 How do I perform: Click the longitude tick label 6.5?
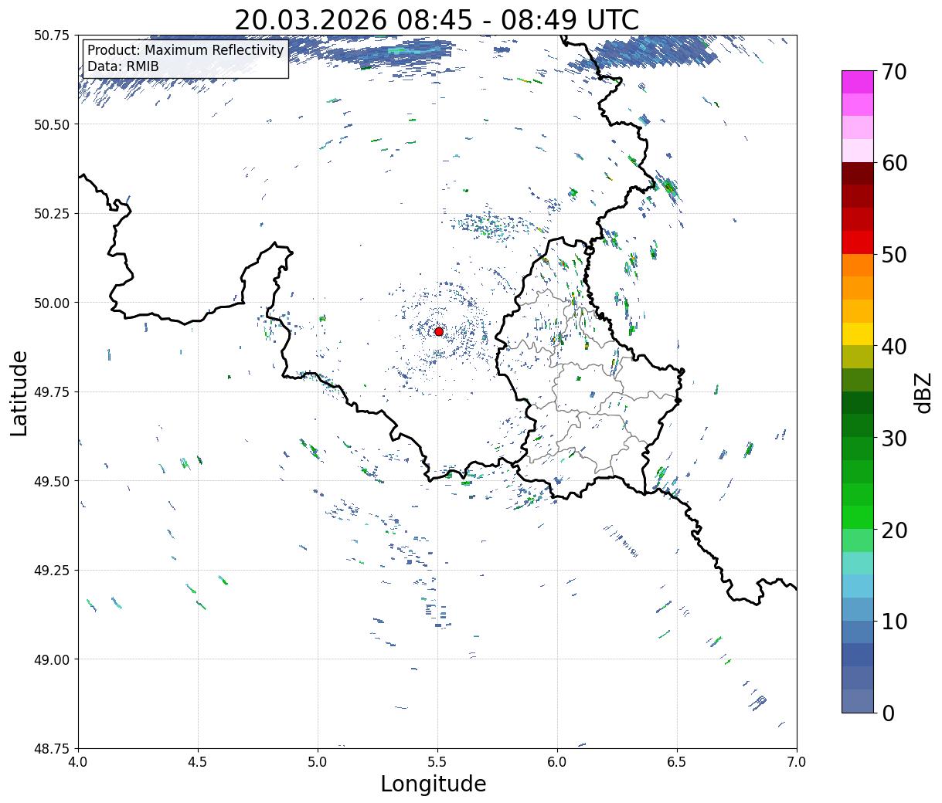point(677,762)
